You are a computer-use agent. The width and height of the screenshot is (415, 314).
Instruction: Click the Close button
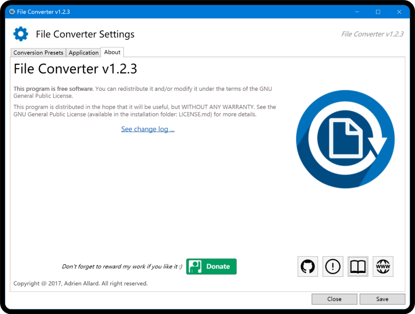point(334,299)
